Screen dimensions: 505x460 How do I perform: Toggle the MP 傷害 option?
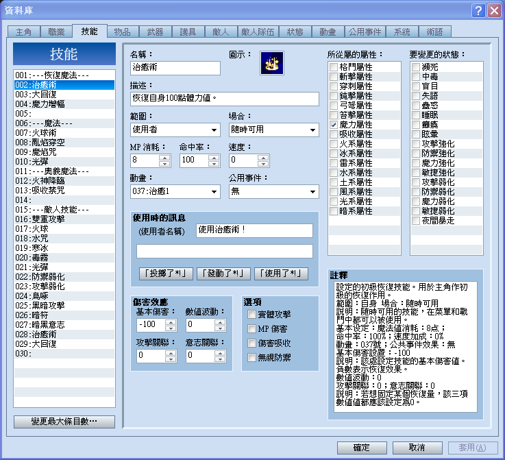tap(251, 328)
